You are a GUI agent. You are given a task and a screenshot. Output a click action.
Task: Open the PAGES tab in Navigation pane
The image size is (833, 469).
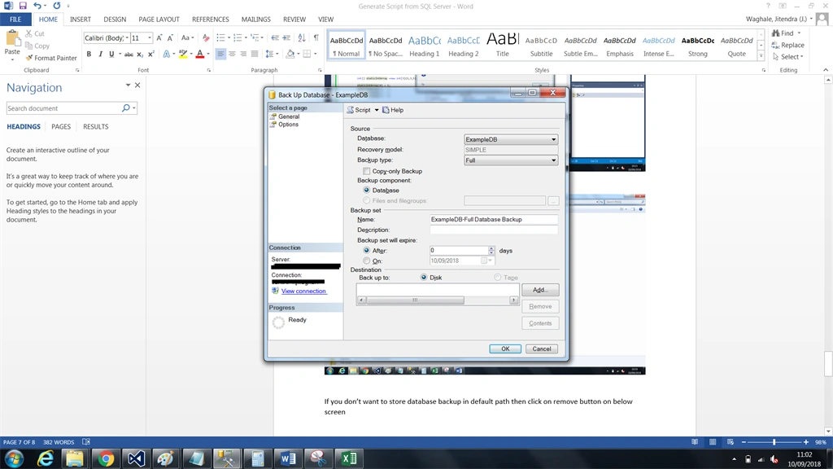click(x=60, y=126)
